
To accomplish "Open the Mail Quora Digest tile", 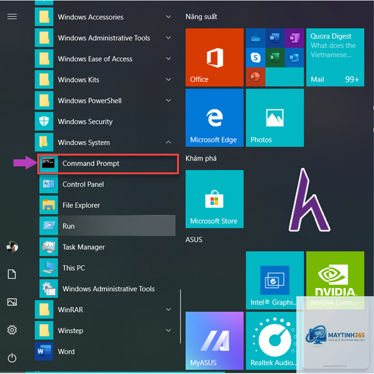I will [335, 57].
